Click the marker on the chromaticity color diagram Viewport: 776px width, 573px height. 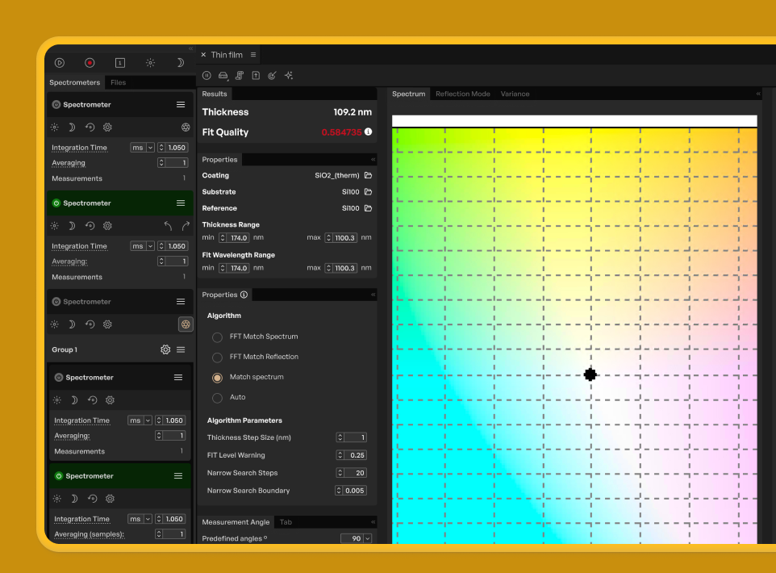pos(590,374)
